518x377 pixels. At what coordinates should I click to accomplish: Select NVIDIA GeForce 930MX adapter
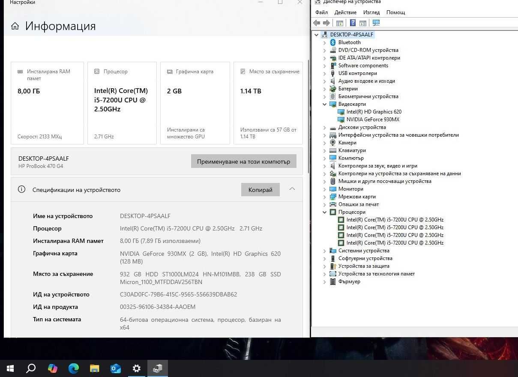click(x=373, y=120)
